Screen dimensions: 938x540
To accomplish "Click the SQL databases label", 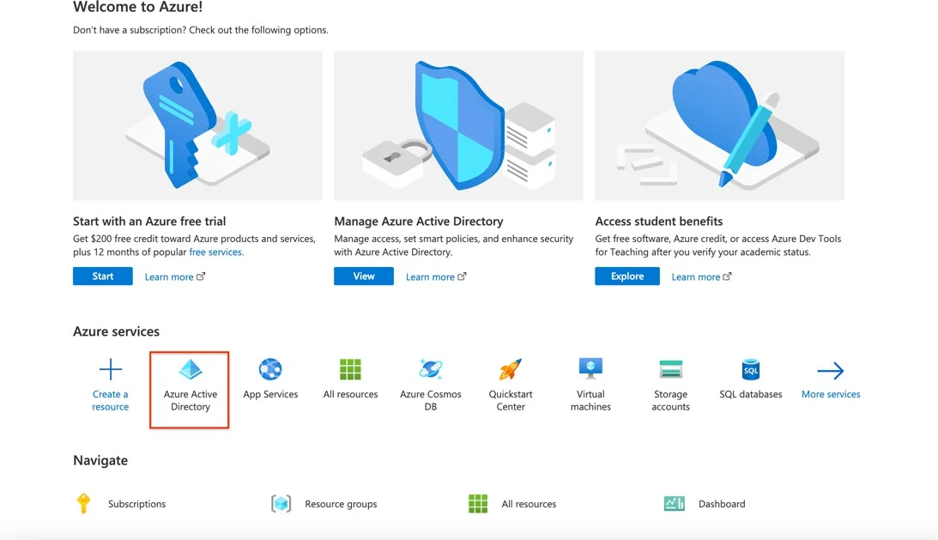I will point(751,394).
